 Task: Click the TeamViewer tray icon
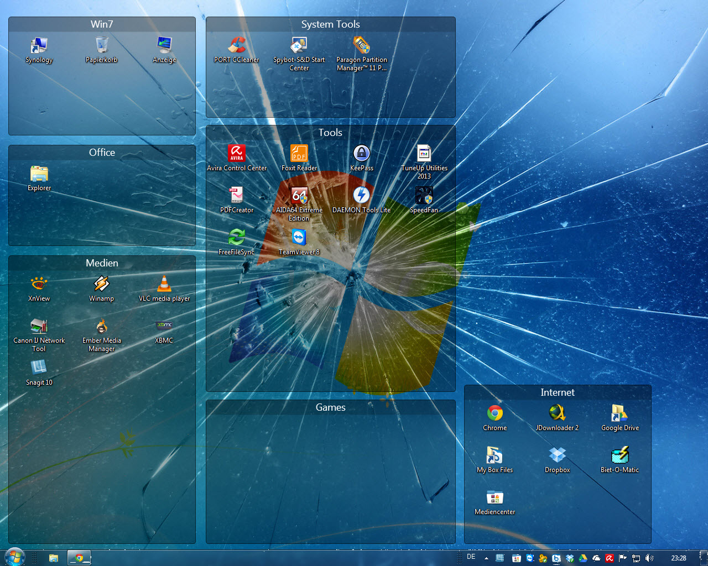[x=530, y=558]
